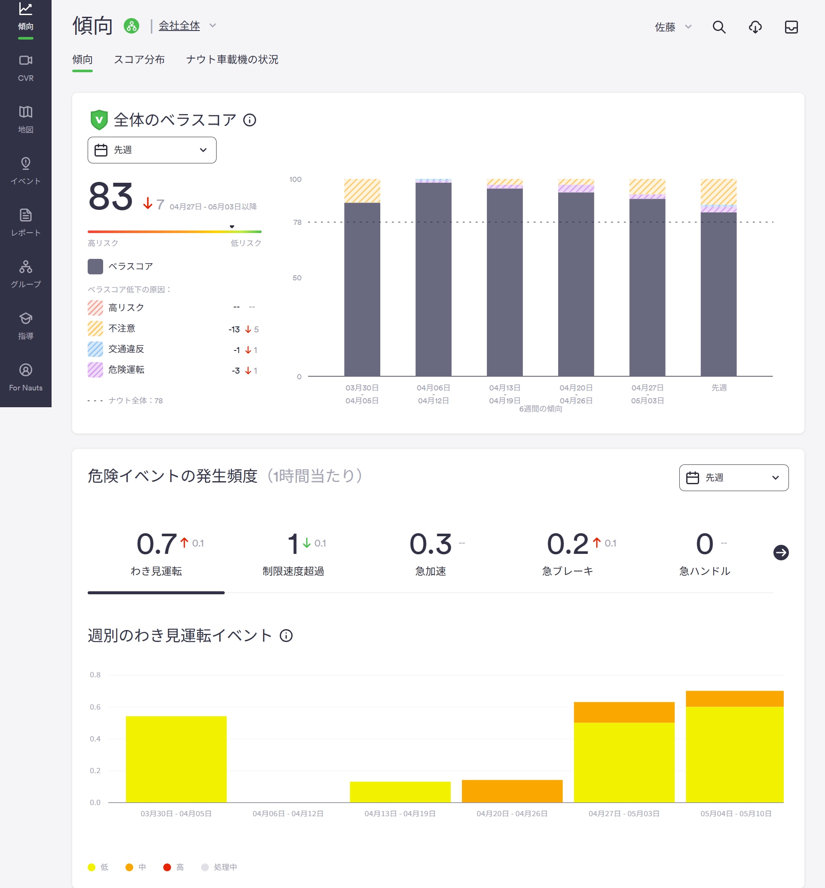Switch to the ナウト車載機の状況 tab

pos(232,59)
